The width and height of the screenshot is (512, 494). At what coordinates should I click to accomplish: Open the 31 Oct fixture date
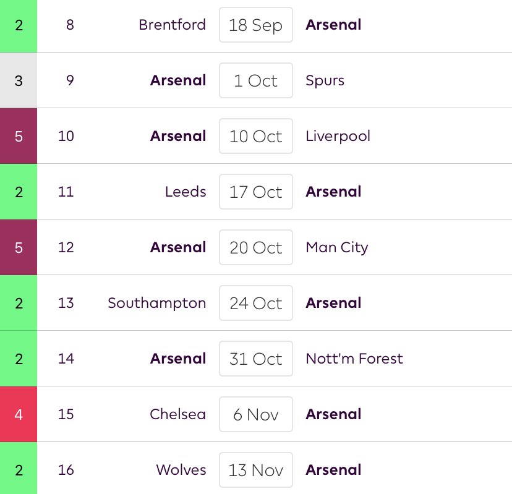click(x=255, y=359)
